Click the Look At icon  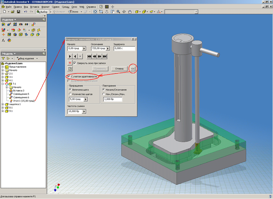tap(130, 12)
